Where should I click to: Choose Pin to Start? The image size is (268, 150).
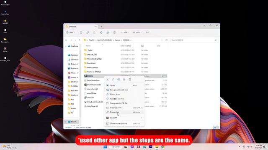tap(124, 94)
